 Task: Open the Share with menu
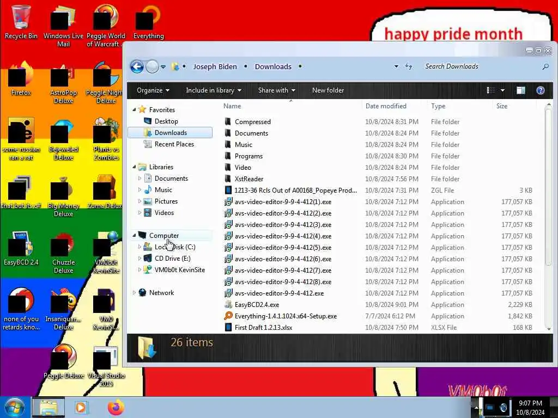(276, 90)
